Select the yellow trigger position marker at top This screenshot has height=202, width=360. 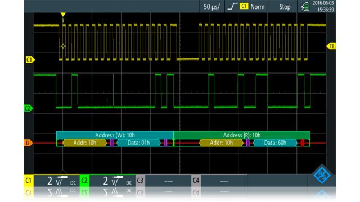(x=63, y=15)
